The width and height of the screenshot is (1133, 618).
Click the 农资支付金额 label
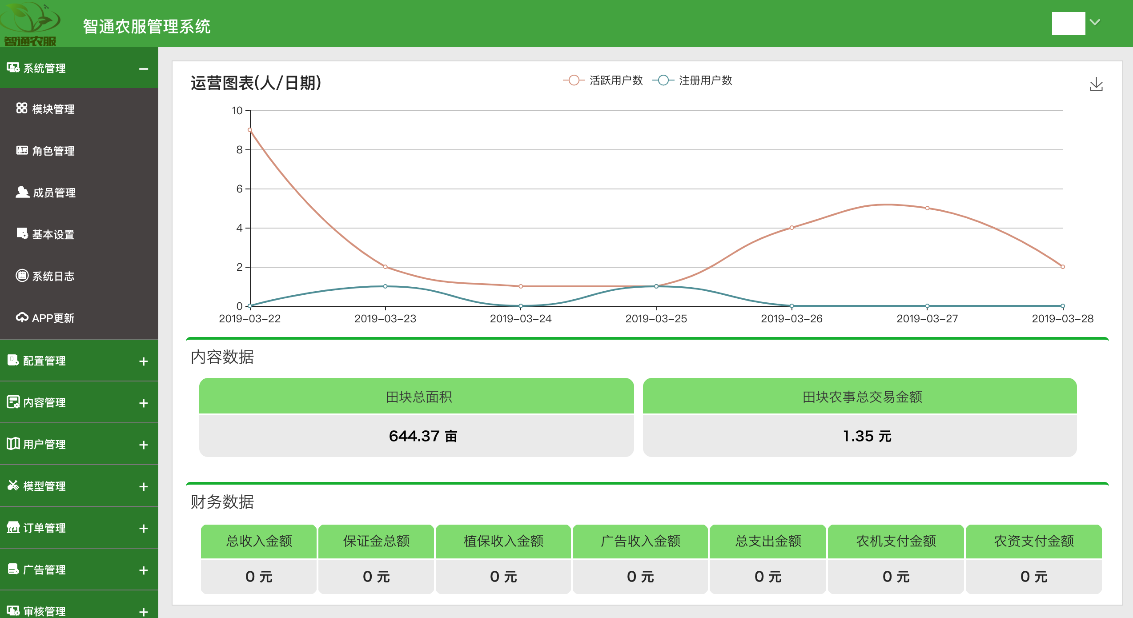tap(1034, 541)
